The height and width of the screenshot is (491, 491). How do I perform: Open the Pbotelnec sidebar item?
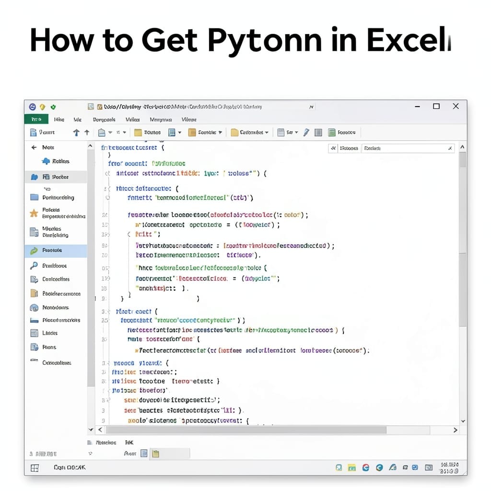[56, 293]
